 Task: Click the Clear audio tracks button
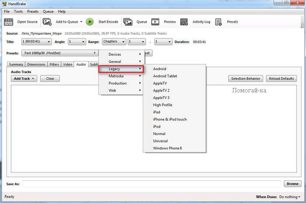(x=50, y=78)
